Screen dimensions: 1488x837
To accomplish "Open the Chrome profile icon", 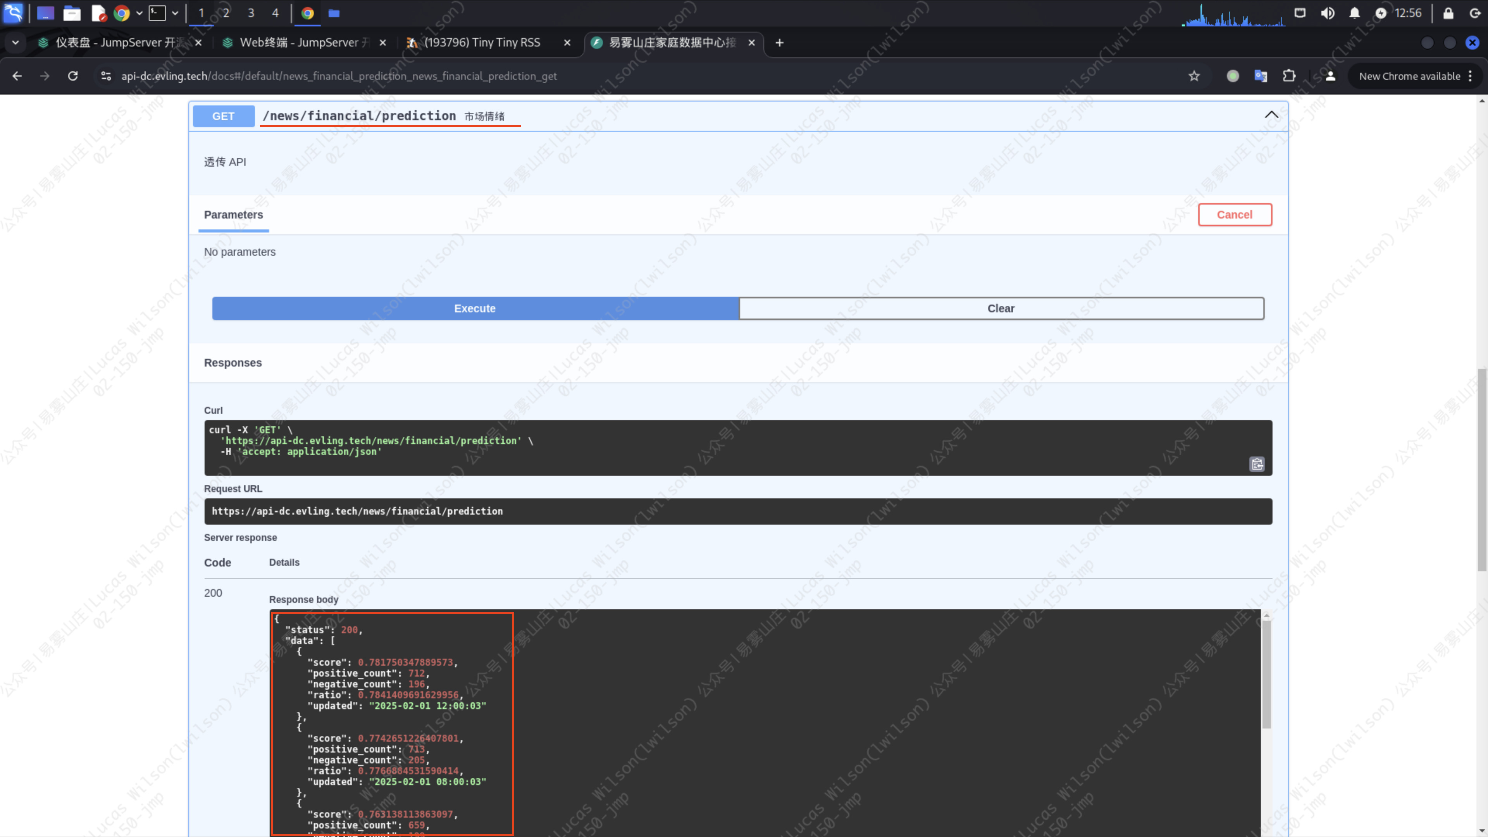I will [x=1330, y=76].
